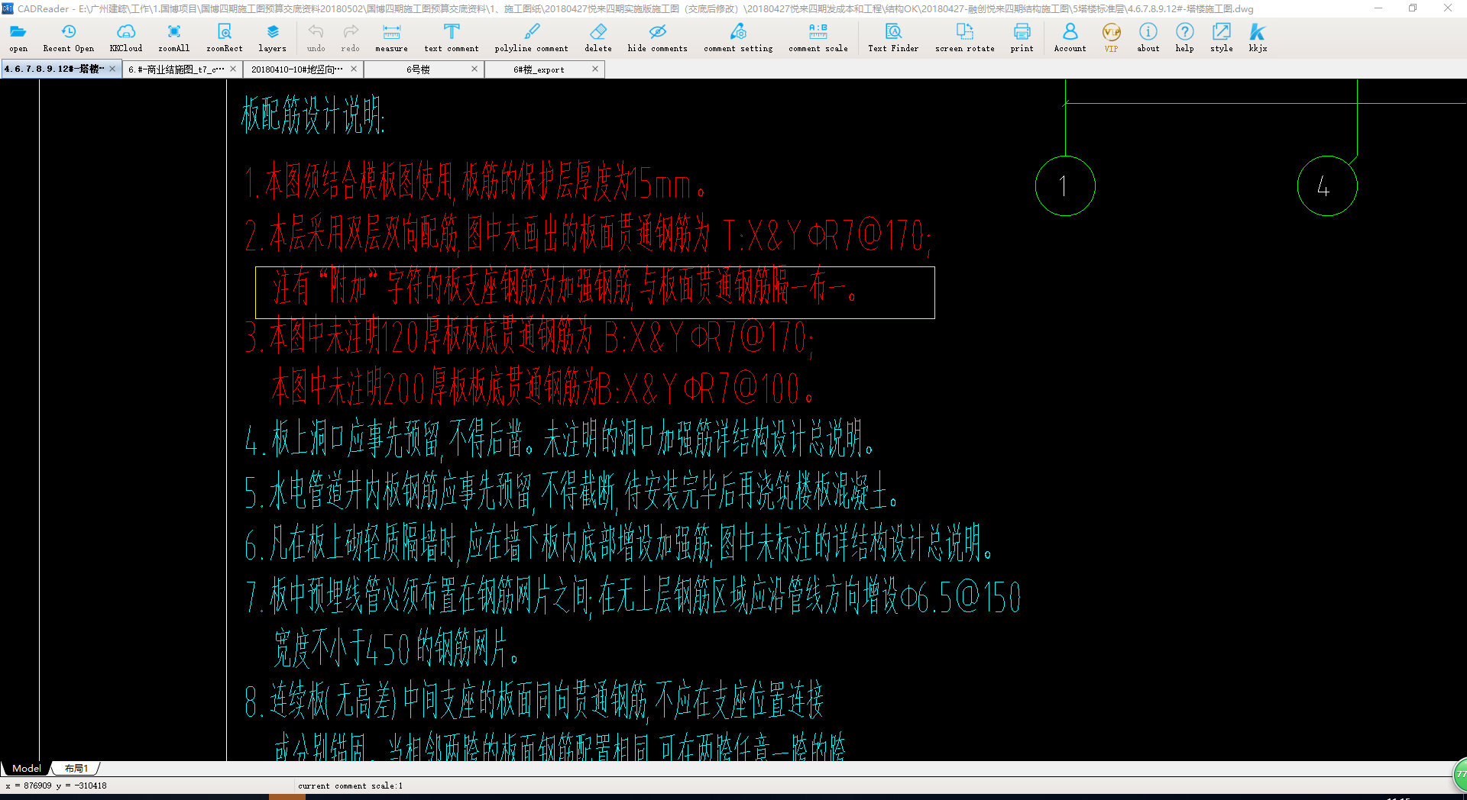Click the boxed note about 附加 rebar
Screen dimensions: 1467x800
click(594, 292)
